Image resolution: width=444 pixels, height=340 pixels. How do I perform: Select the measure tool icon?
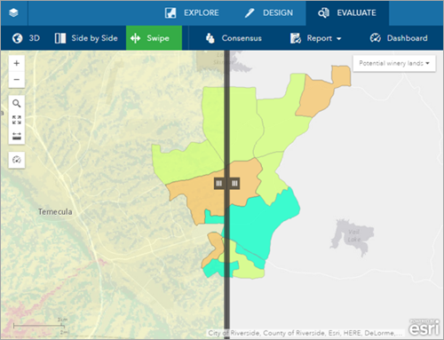click(17, 136)
